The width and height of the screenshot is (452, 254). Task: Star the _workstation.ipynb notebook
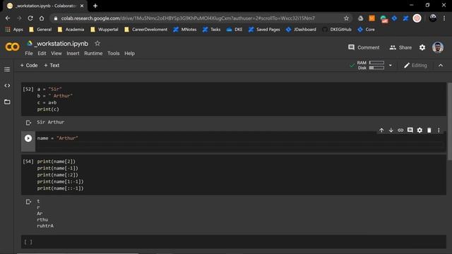coord(97,43)
